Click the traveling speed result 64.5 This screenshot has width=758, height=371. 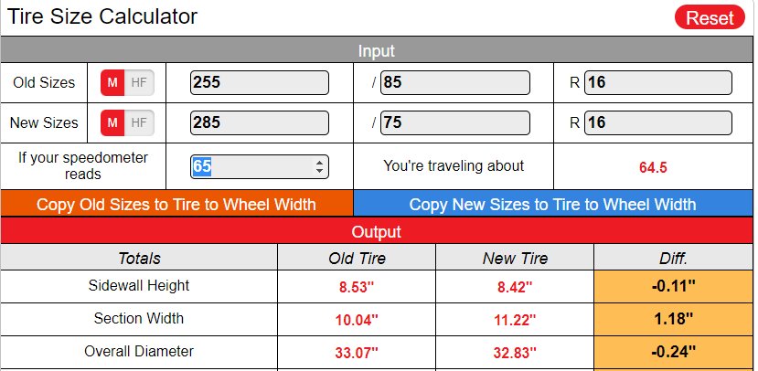pos(653,167)
